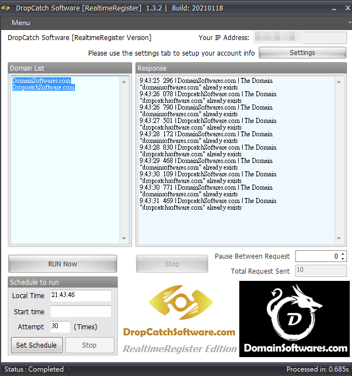352x376 pixels.
Task: Click the DomainSoftwares.com dragon logo
Action: tap(295, 319)
